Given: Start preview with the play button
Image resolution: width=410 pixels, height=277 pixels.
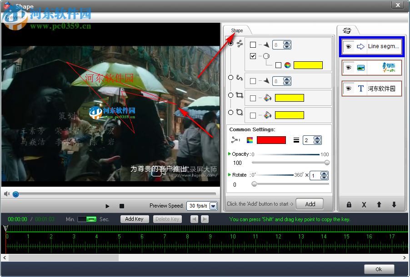Looking at the screenshot, I should [108, 206].
